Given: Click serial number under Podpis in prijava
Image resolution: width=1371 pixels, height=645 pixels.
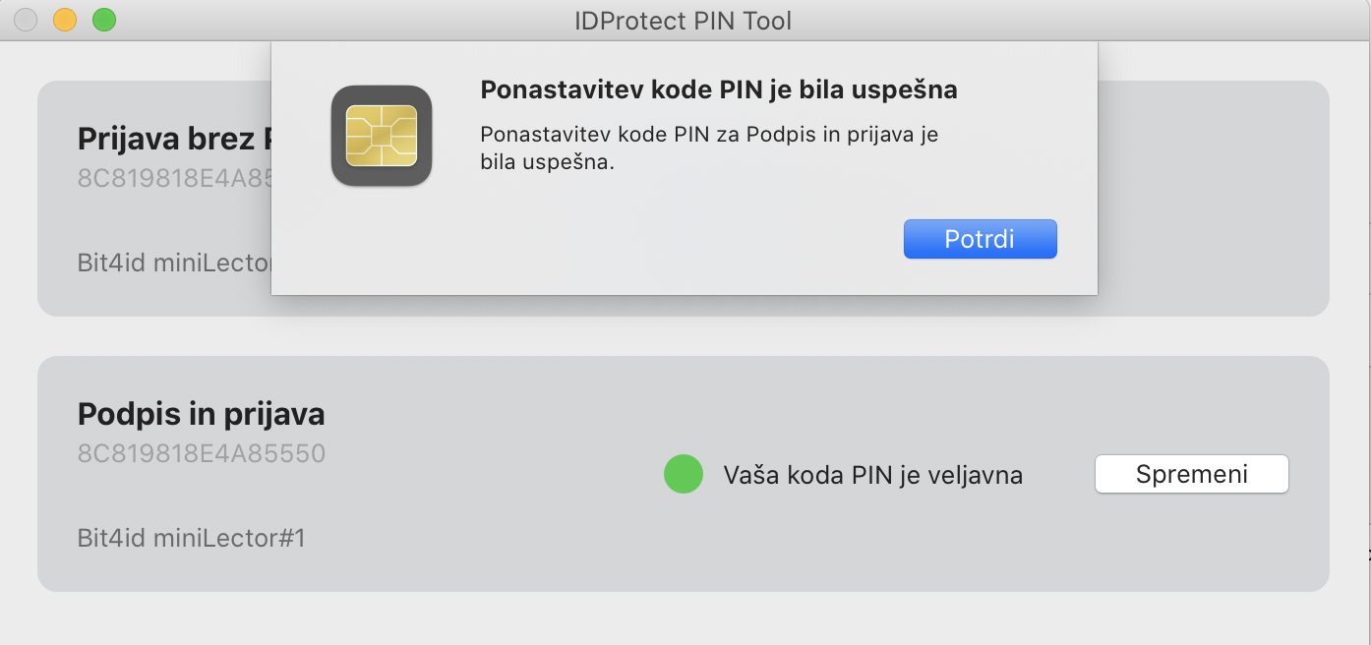Looking at the screenshot, I should pos(201,454).
